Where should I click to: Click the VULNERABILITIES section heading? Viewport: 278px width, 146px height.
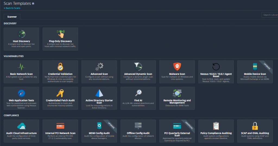[14, 56]
